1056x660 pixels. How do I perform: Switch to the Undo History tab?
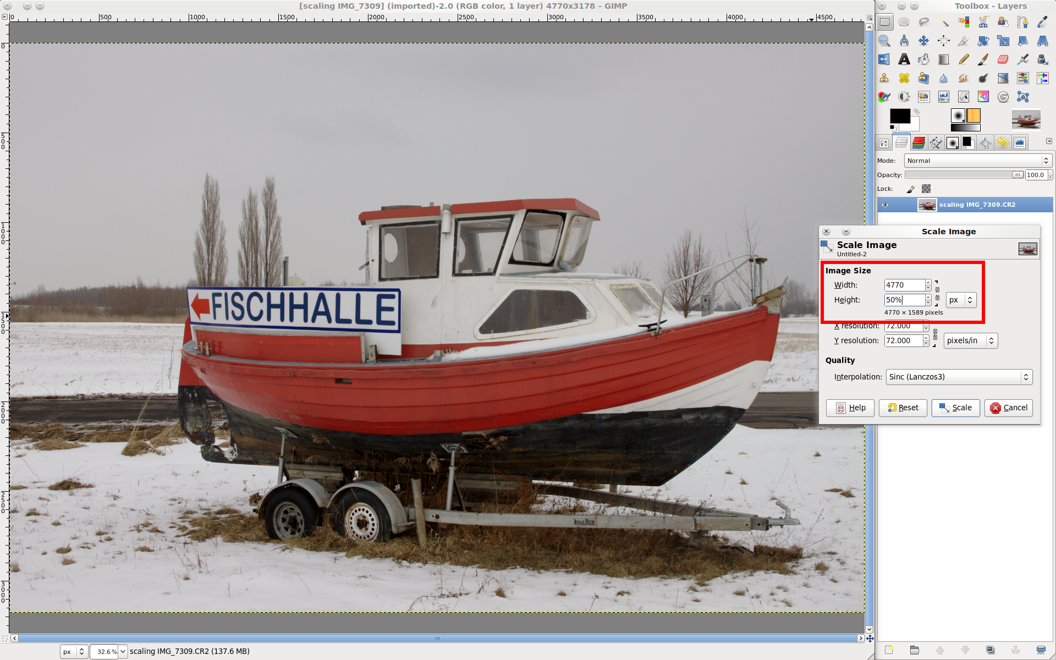[x=1002, y=143]
